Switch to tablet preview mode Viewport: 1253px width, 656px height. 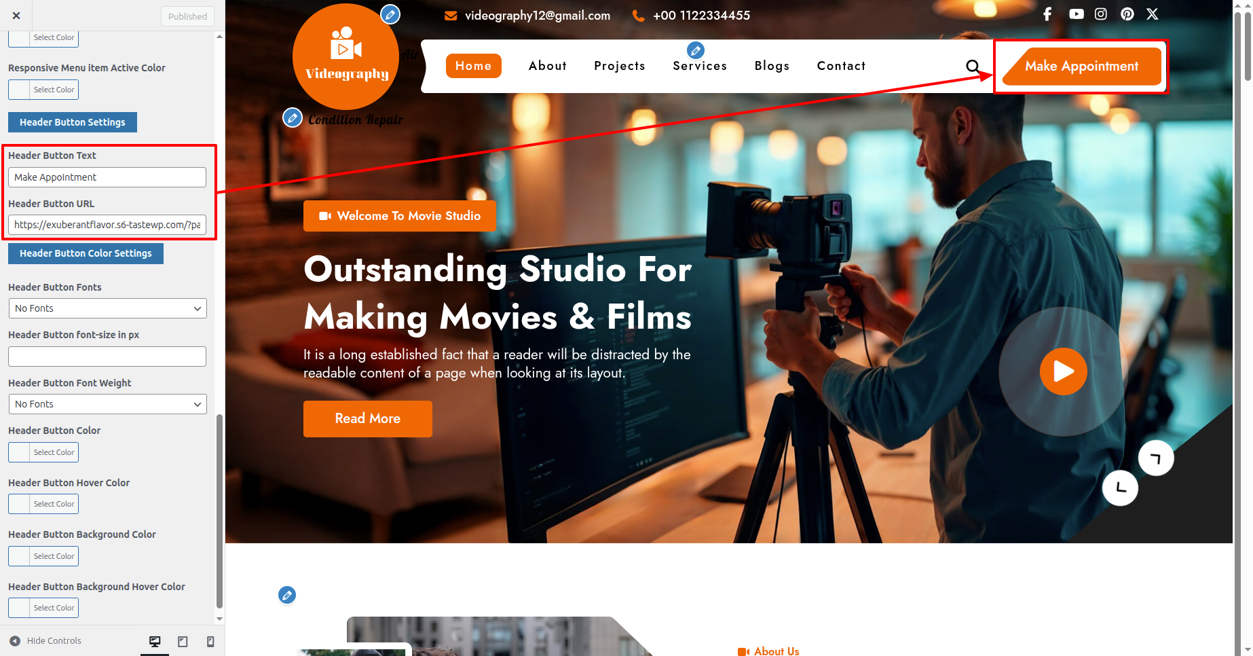pyautogui.click(x=183, y=642)
